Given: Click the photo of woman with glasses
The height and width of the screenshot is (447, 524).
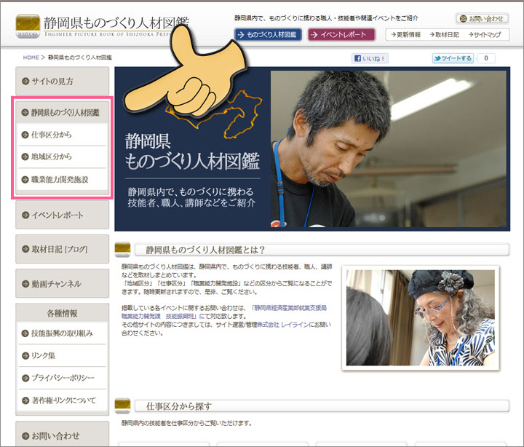Looking at the screenshot, I should [x=421, y=317].
